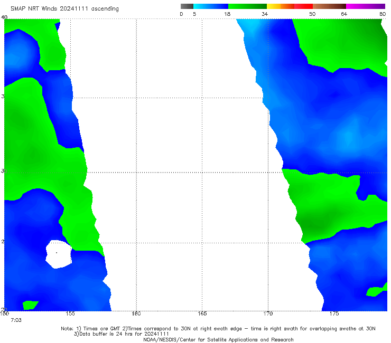The height and width of the screenshot is (343, 391).
Task: Click the small green patch near the bottom-right edge
Action: pos(376,291)
